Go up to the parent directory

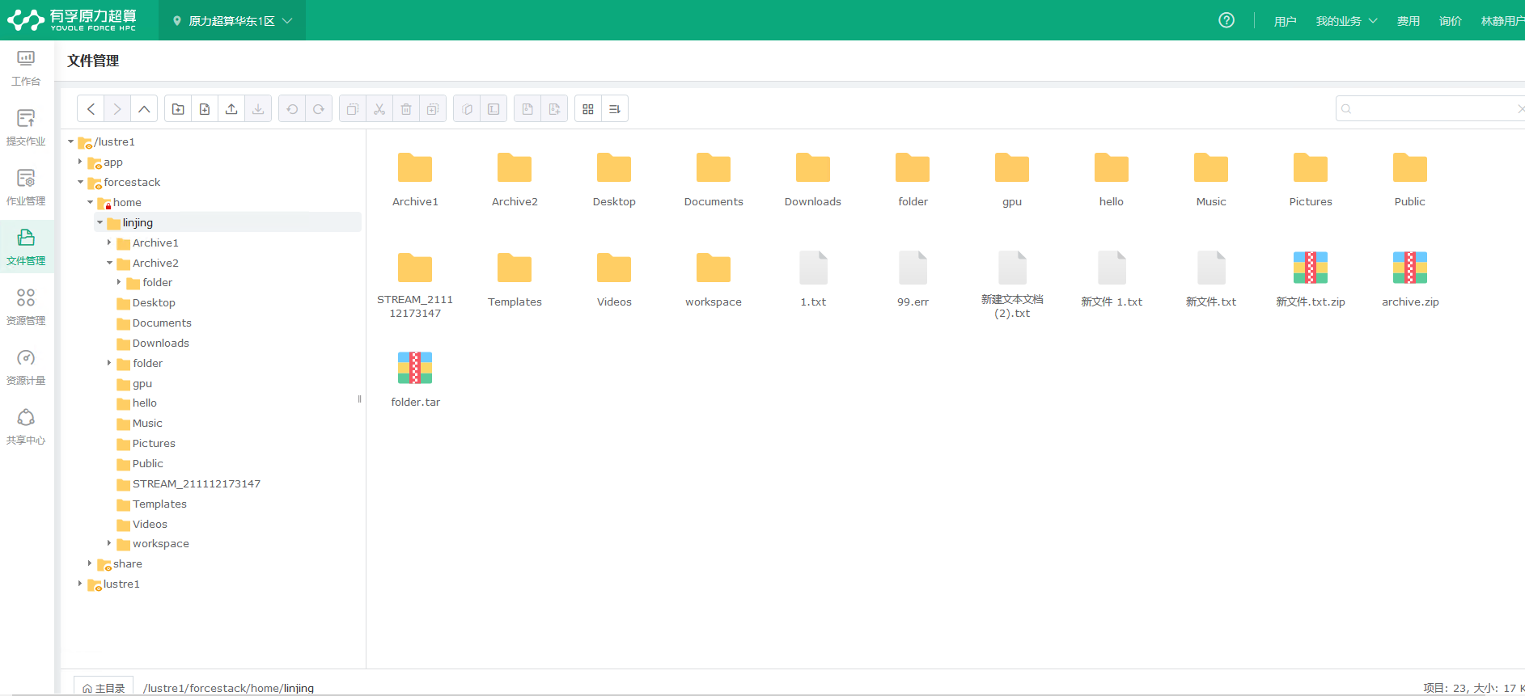pyautogui.click(x=144, y=109)
